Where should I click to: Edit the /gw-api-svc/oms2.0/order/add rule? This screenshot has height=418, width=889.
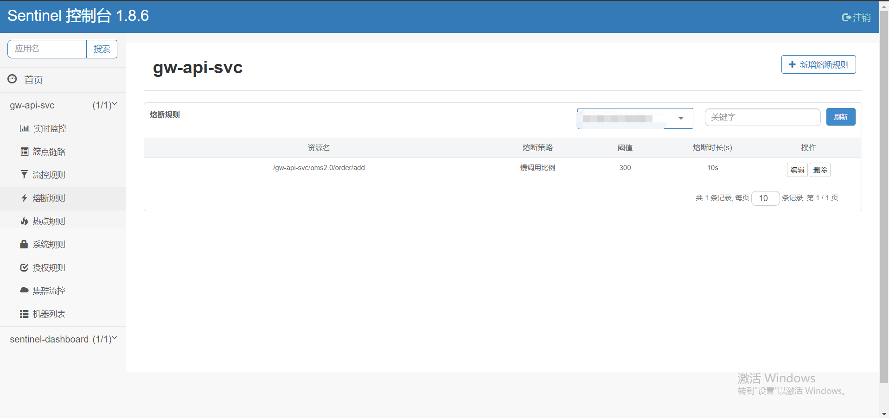click(797, 170)
